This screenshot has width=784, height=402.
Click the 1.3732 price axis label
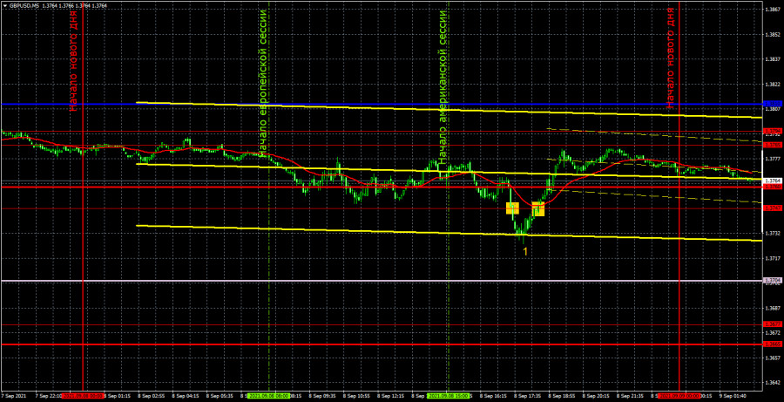point(772,234)
